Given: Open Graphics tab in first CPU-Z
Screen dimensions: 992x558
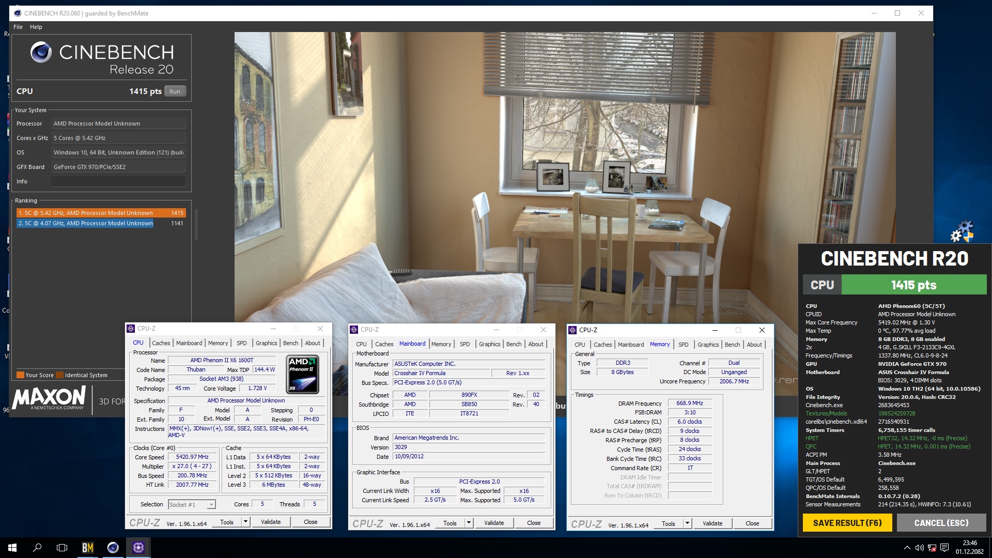Looking at the screenshot, I should point(266,343).
